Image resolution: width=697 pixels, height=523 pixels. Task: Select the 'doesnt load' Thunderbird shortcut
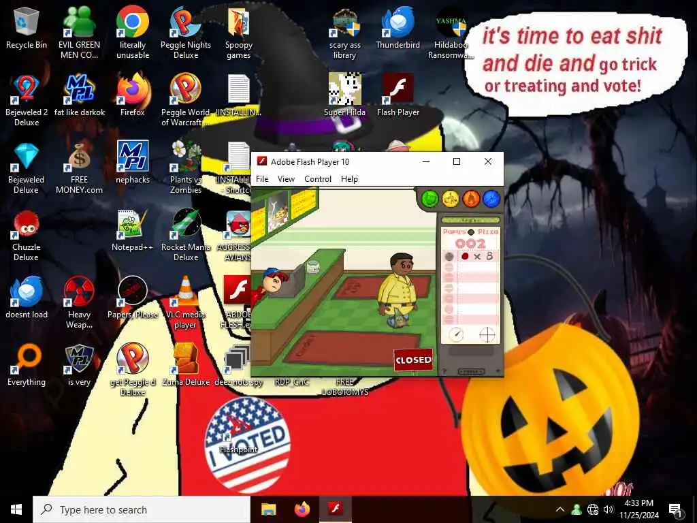tap(27, 298)
